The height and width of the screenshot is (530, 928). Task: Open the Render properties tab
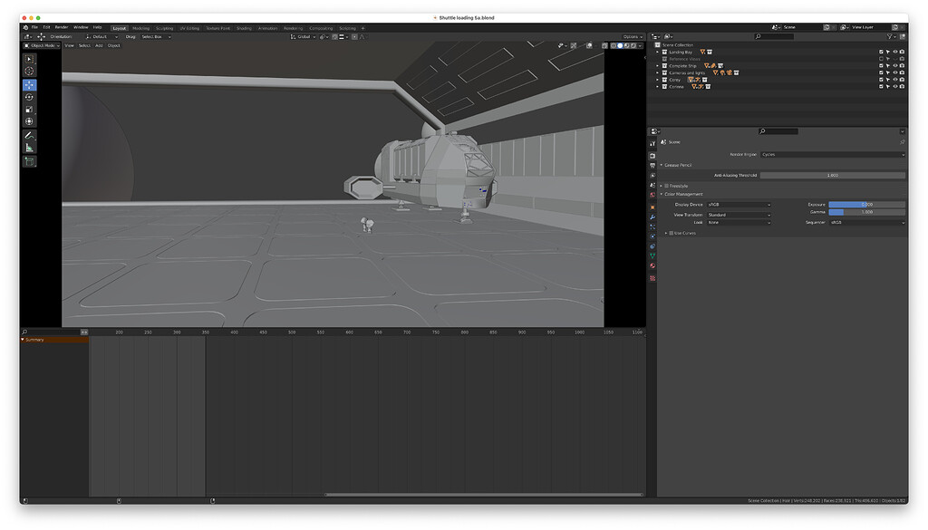[652, 156]
